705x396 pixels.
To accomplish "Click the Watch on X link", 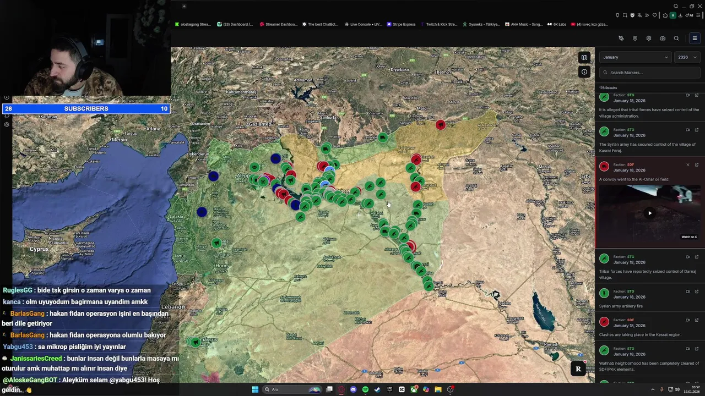I will pos(689,237).
